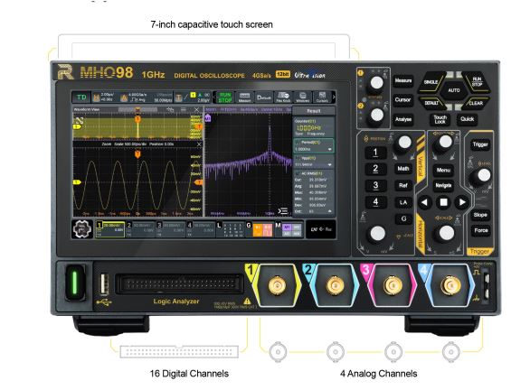This screenshot has height=390, width=530.
Task: Show more toolbar items with right arrow
Action: point(334,97)
